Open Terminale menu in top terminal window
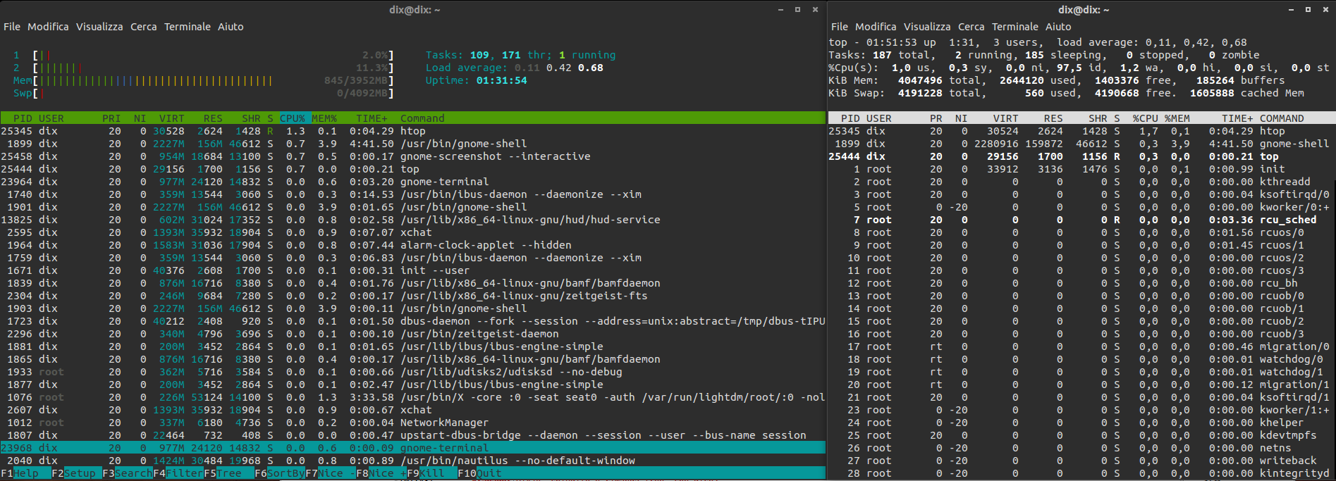 [1015, 27]
